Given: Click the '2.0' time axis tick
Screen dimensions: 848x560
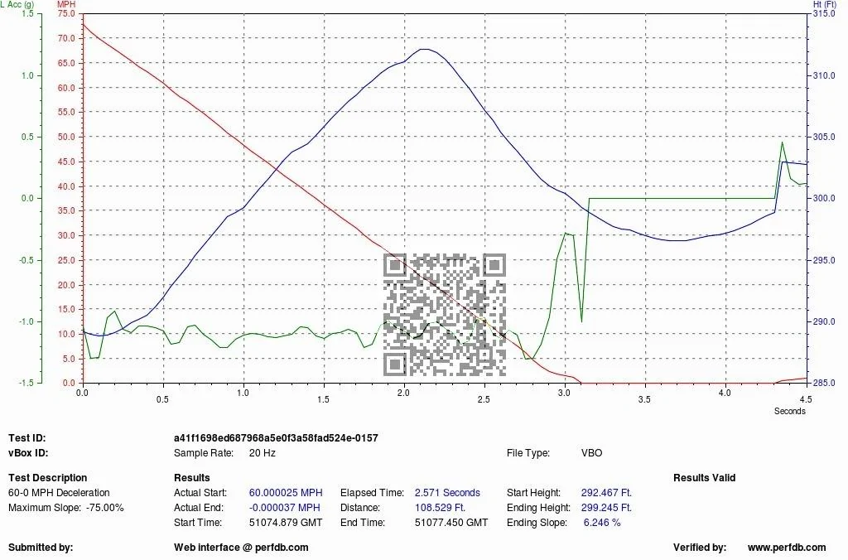Looking at the screenshot, I should 403,393.
